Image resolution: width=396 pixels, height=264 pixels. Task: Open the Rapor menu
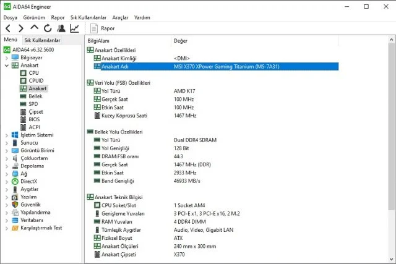[x=58, y=18]
